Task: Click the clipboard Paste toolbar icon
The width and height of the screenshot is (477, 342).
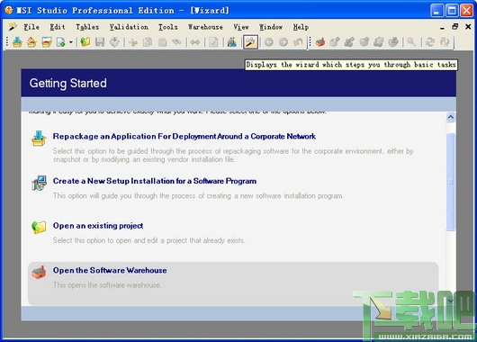Action: pyautogui.click(x=162, y=42)
